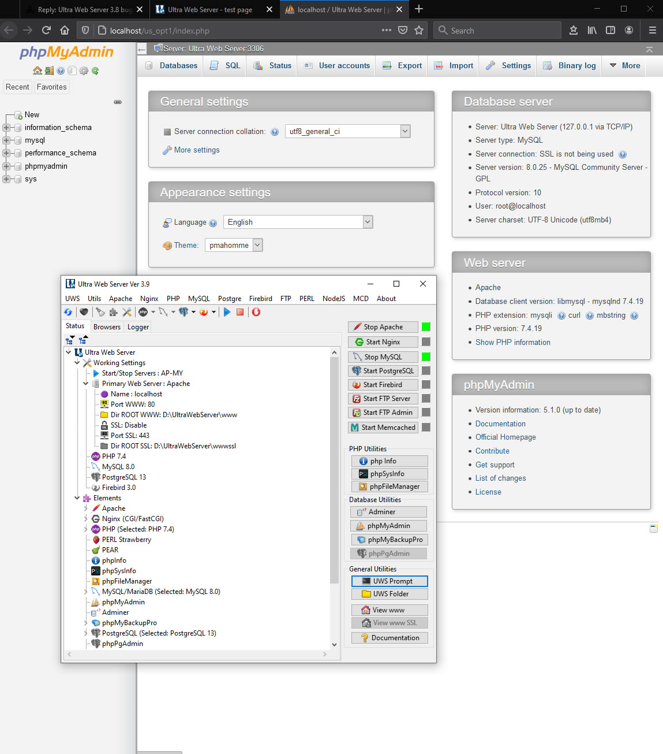Switch to the 'Ultra Web Server - test page' browser tab
The width and height of the screenshot is (663, 754).
pyautogui.click(x=214, y=9)
